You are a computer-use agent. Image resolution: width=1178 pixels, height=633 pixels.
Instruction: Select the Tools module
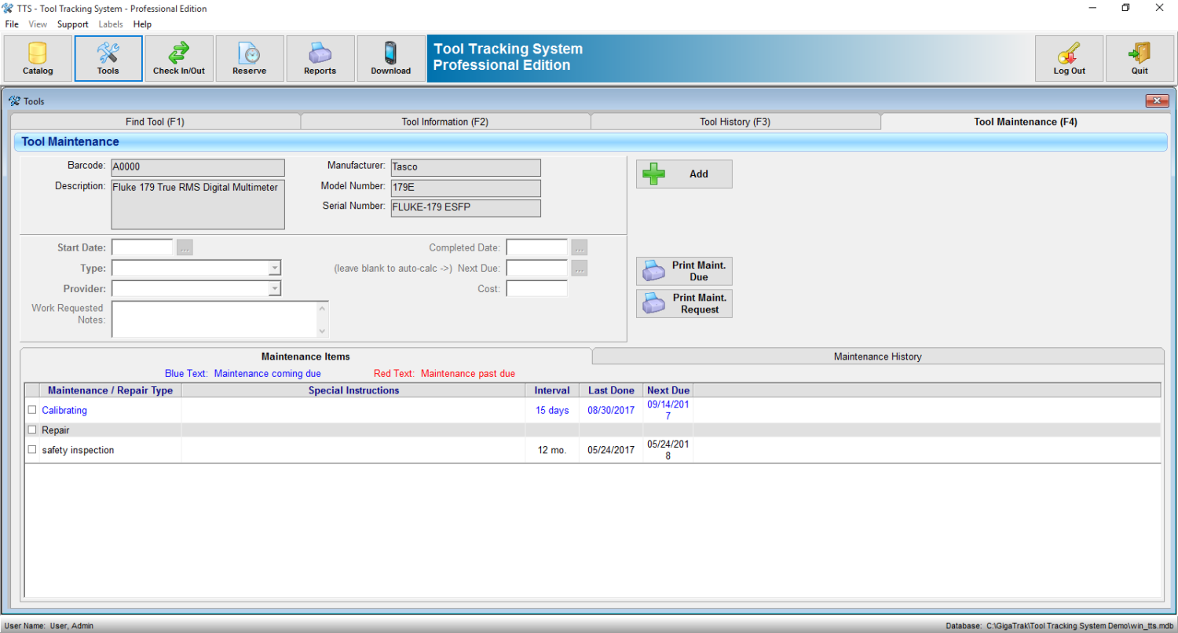(x=108, y=58)
